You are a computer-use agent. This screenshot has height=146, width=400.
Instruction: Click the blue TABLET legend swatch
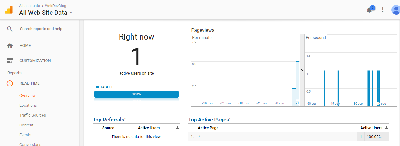(x=97, y=87)
